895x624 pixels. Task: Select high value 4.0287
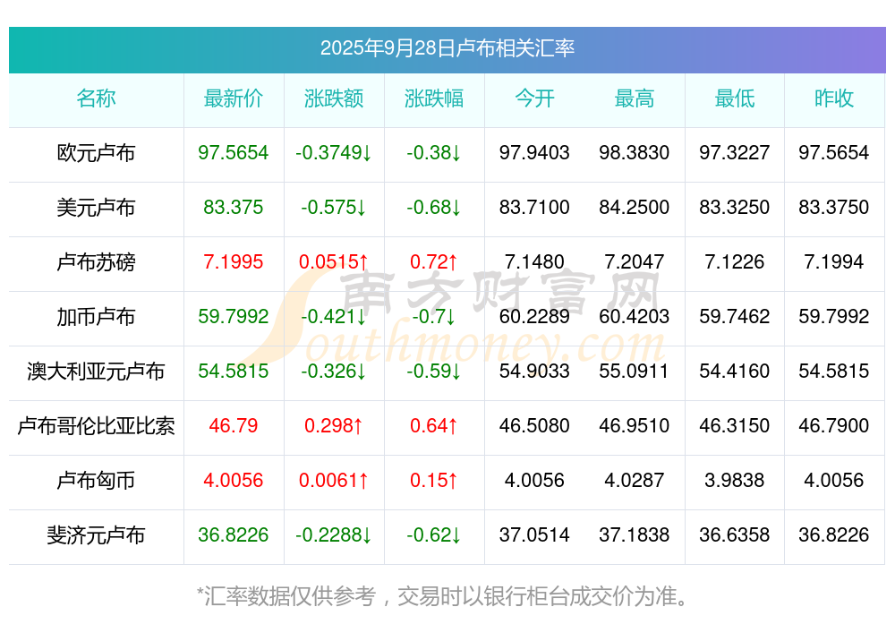pyautogui.click(x=635, y=480)
